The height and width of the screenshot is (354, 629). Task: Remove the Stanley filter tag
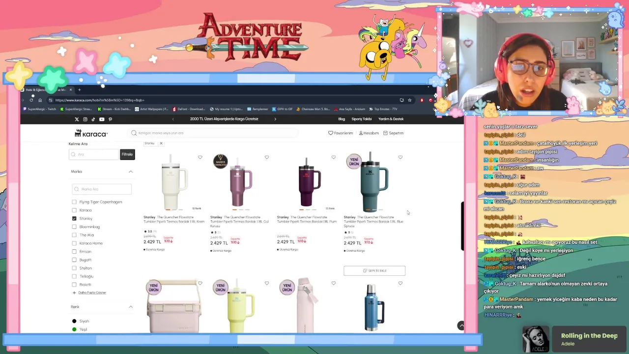click(161, 143)
